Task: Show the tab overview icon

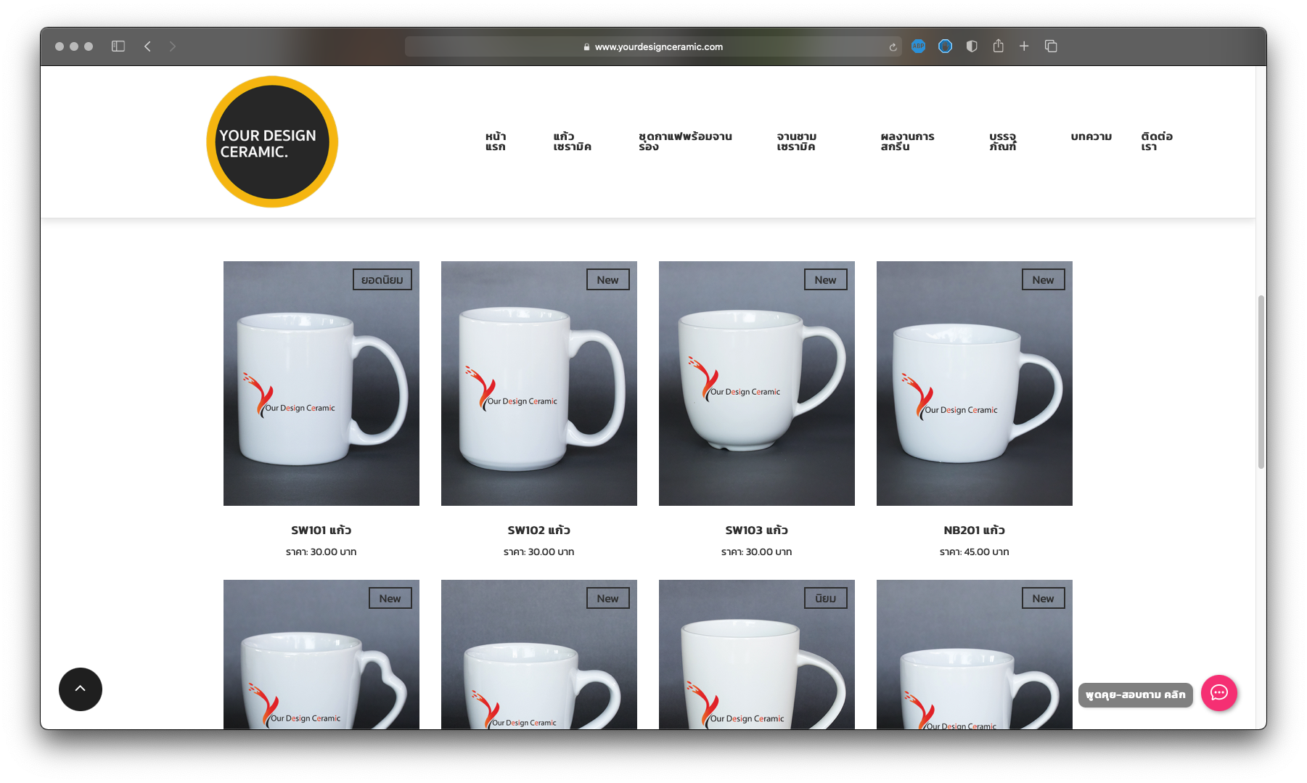Action: [1051, 46]
